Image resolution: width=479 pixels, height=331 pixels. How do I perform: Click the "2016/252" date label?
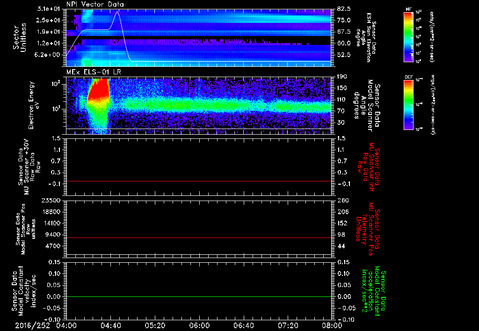(x=32, y=326)
